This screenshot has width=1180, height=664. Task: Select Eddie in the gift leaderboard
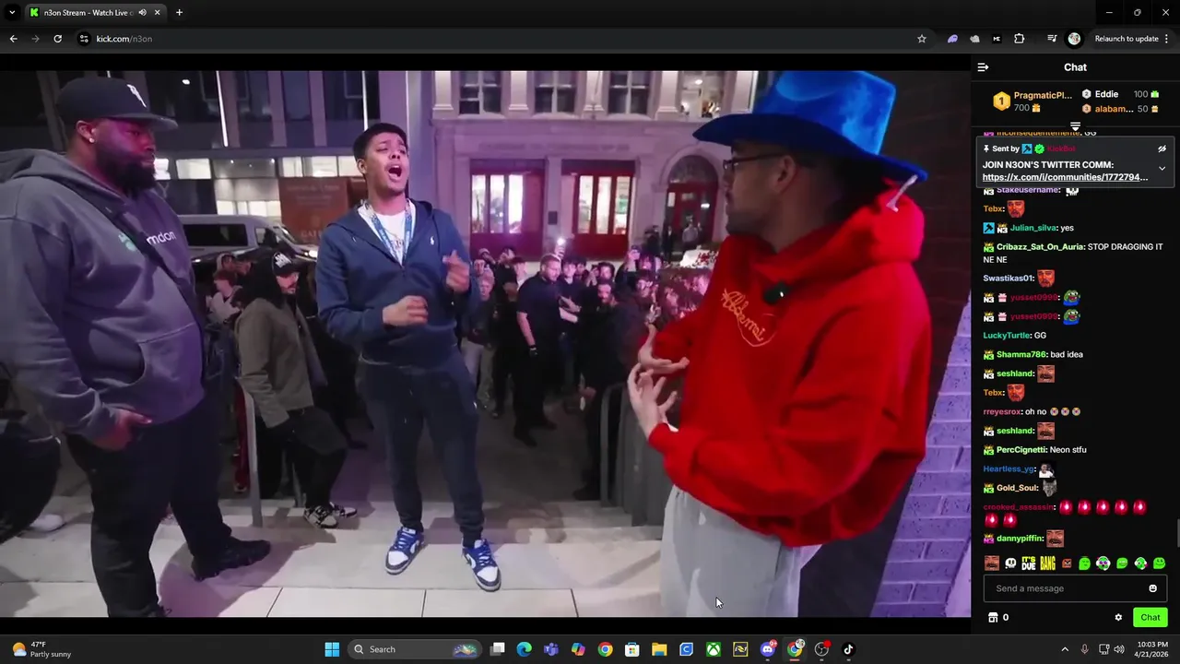point(1106,94)
